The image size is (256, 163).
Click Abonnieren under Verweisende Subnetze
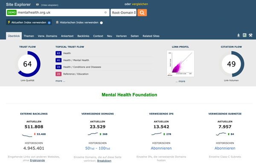[225, 148]
